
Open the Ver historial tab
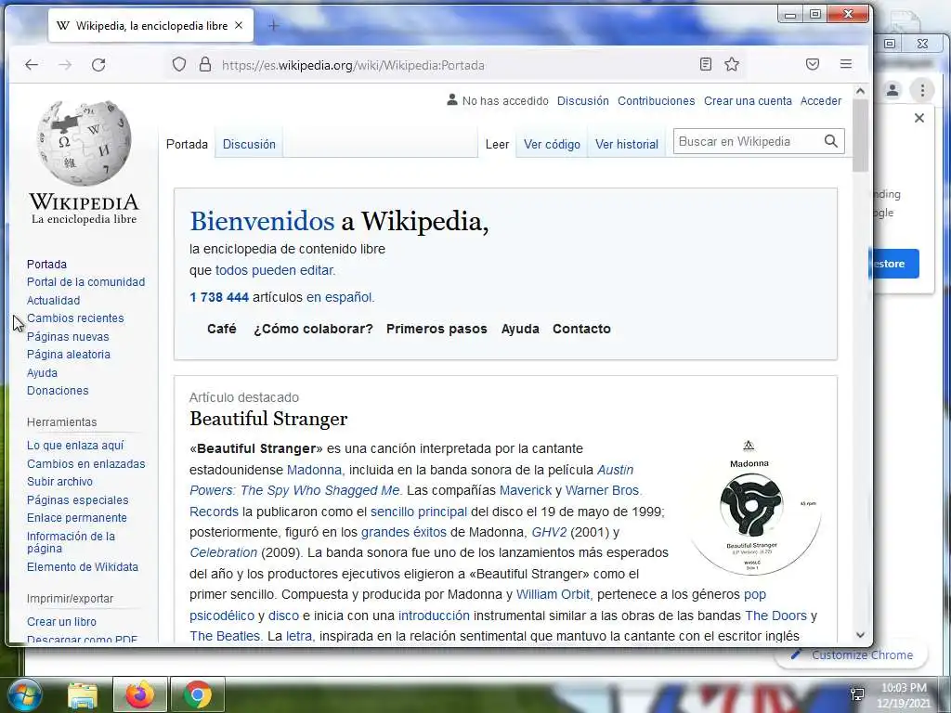click(627, 144)
